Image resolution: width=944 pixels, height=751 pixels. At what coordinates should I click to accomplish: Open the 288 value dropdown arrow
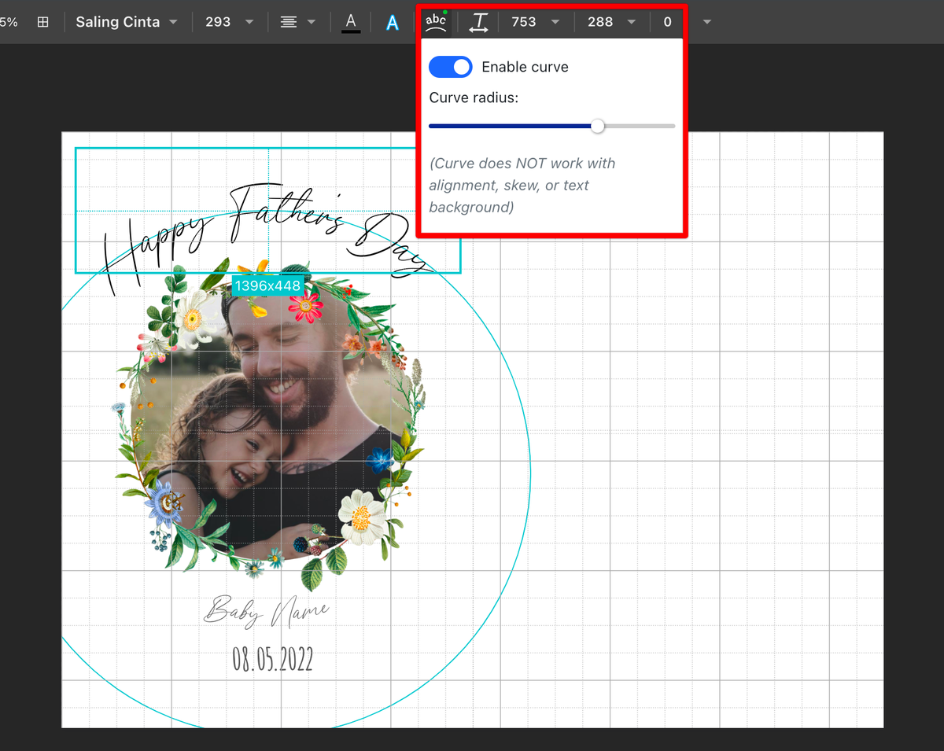pos(632,22)
